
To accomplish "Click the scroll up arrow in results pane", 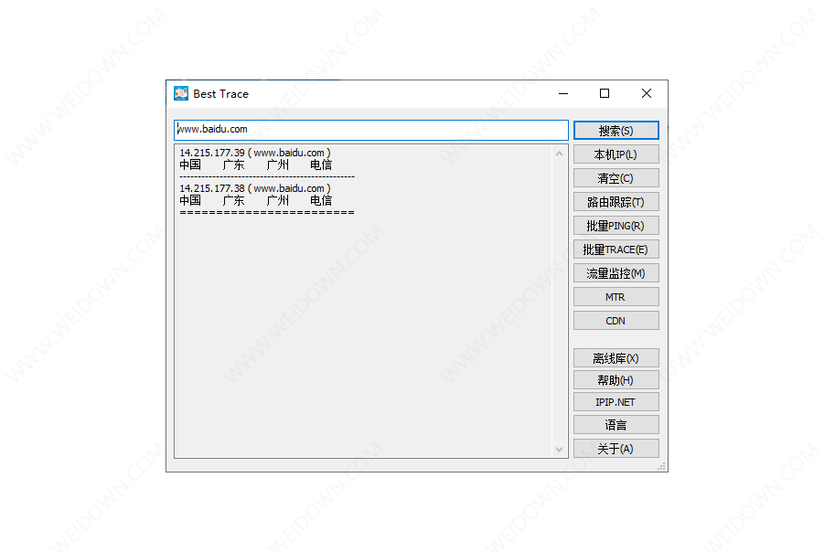I will (x=560, y=154).
